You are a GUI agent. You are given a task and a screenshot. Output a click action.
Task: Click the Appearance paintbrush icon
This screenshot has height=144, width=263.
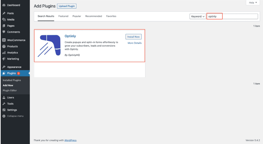[x=4, y=67]
